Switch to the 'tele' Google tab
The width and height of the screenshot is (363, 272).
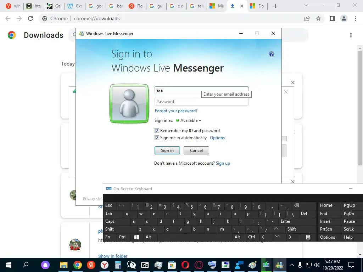197,6
